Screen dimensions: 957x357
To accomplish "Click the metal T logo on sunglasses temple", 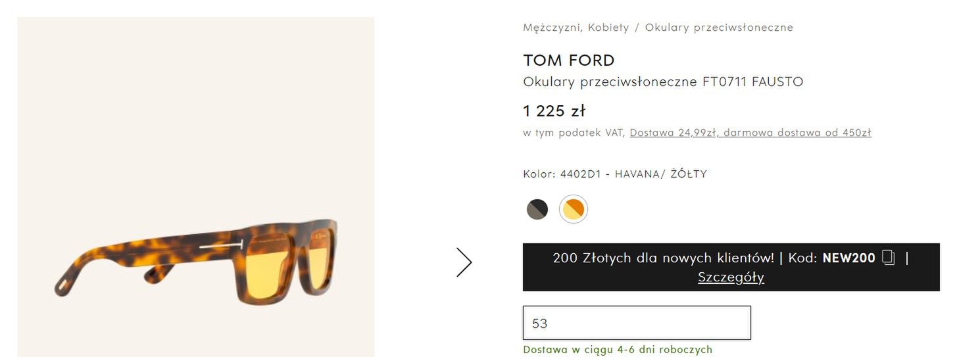I will (x=220, y=248).
